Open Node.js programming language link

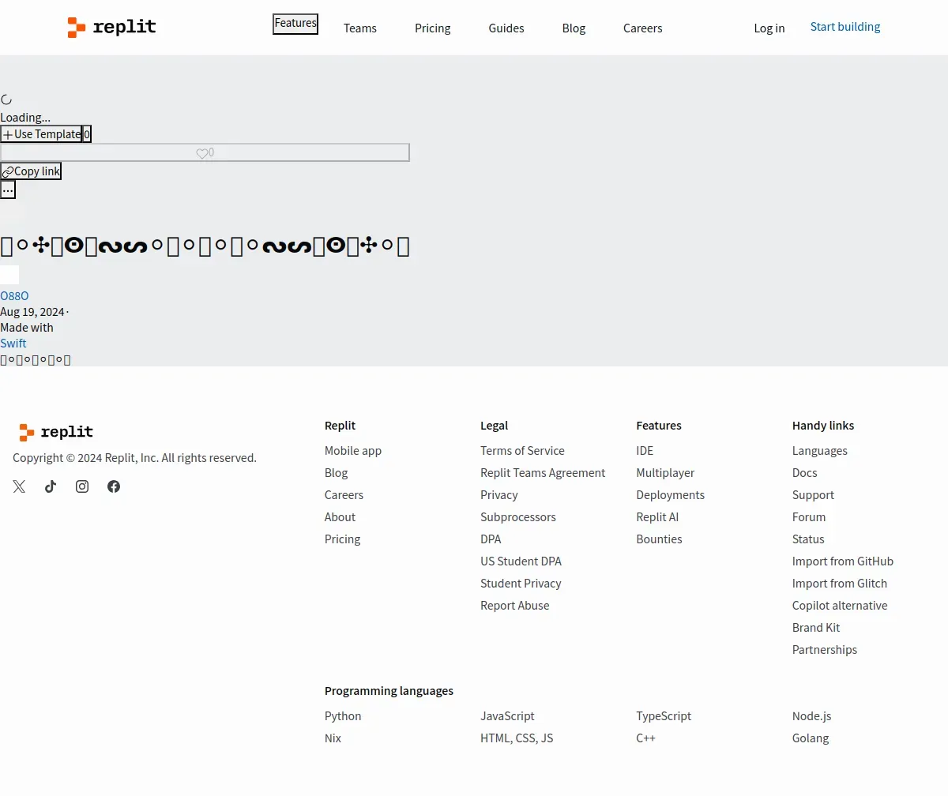[x=812, y=716]
